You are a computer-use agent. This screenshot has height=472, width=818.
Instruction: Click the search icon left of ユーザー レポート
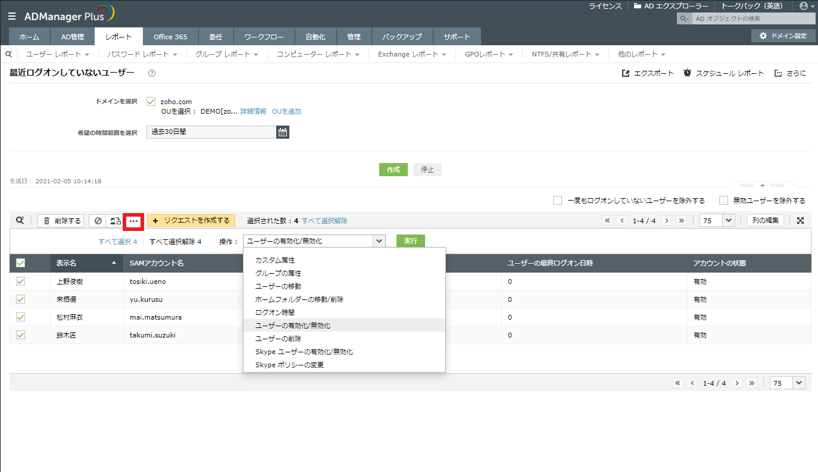9,54
